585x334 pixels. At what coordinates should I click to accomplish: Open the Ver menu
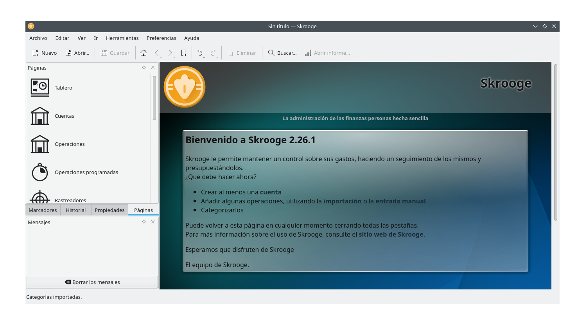point(81,38)
